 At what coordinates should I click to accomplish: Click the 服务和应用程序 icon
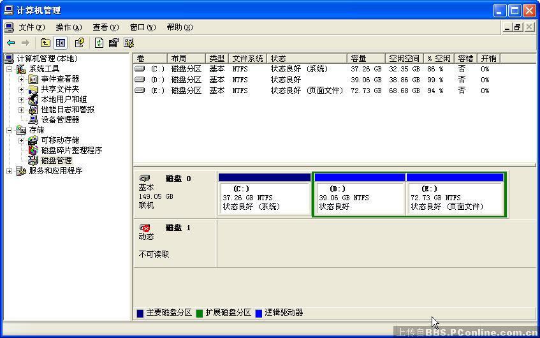pos(21,171)
